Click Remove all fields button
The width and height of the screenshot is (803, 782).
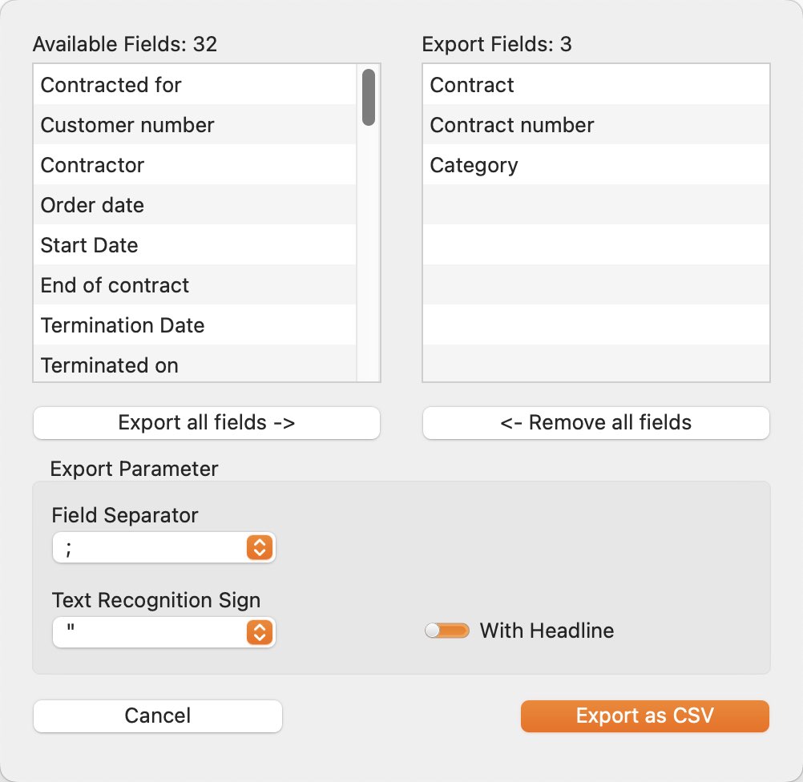click(x=596, y=423)
